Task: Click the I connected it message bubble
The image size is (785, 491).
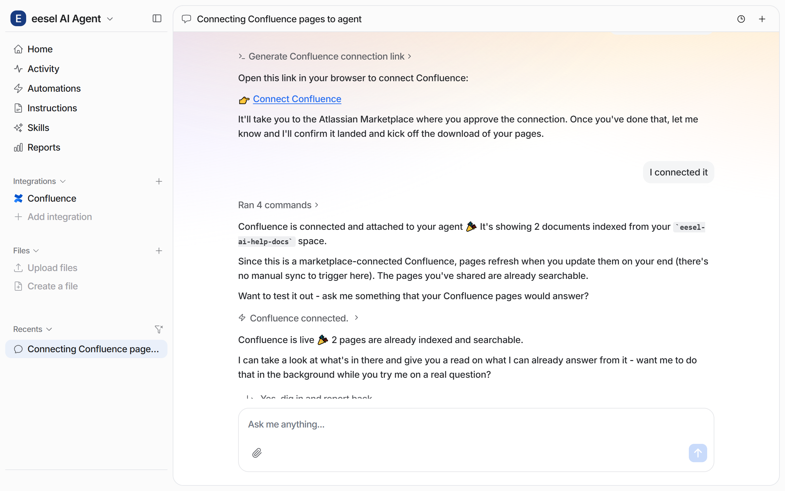Action: pyautogui.click(x=678, y=172)
